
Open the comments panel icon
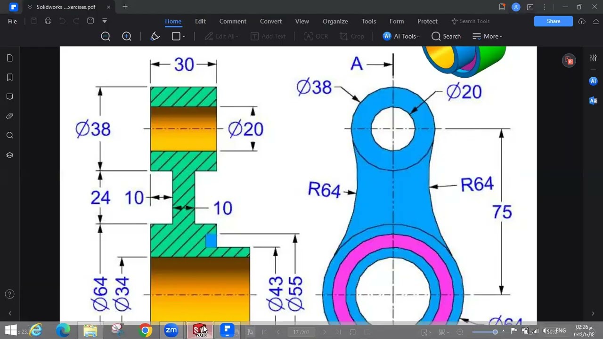10,97
